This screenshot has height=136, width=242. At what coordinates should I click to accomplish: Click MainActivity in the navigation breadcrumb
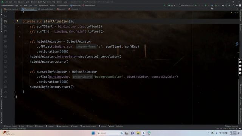click(x=76, y=6)
